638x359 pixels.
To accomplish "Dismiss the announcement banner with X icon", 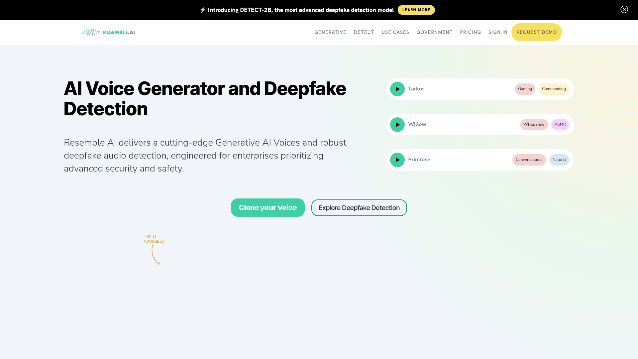I will coord(624,9).
